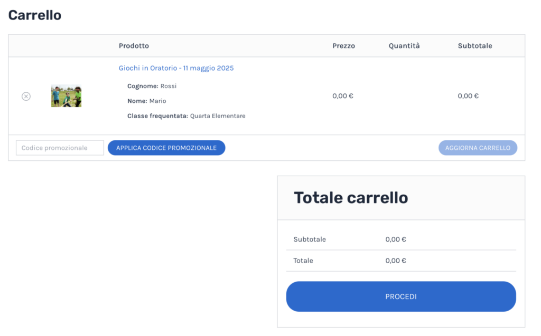Click the Nome: Mario detail line

pyautogui.click(x=146, y=101)
